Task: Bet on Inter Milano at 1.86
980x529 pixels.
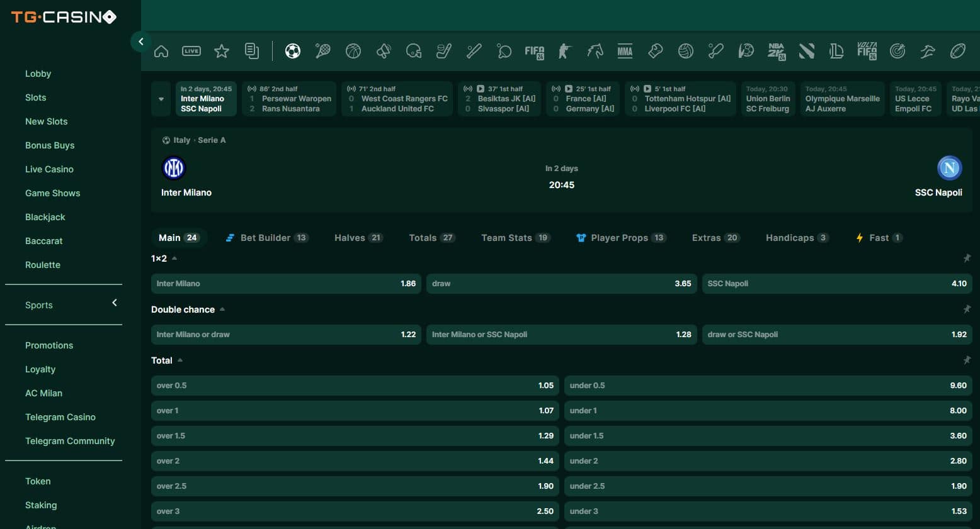Action: pos(286,284)
